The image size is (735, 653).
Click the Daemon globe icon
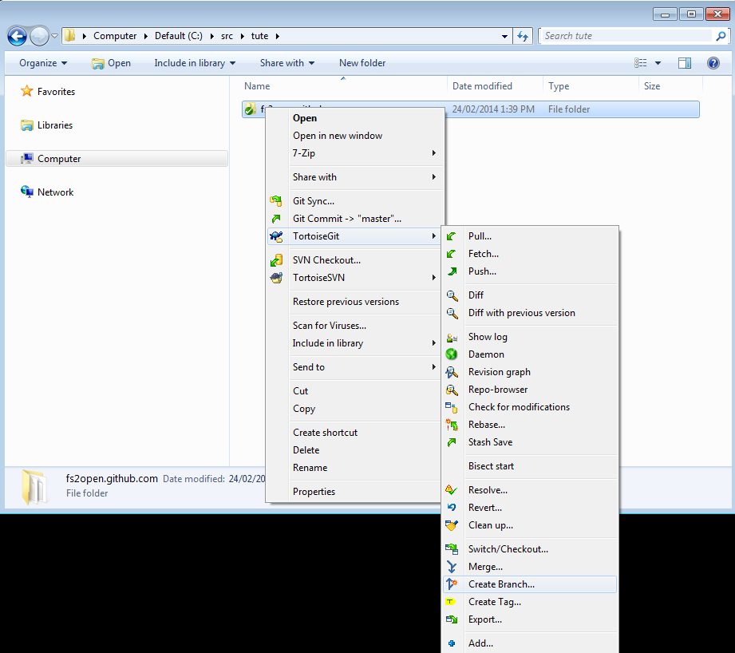[x=452, y=354]
